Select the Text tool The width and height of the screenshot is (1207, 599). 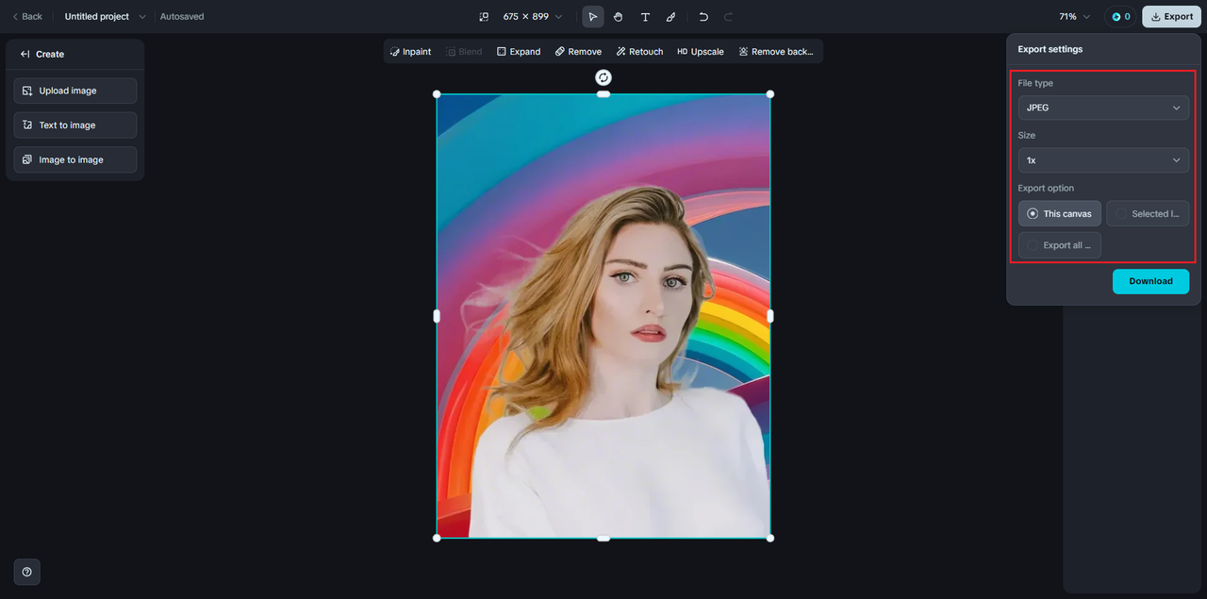coord(645,17)
